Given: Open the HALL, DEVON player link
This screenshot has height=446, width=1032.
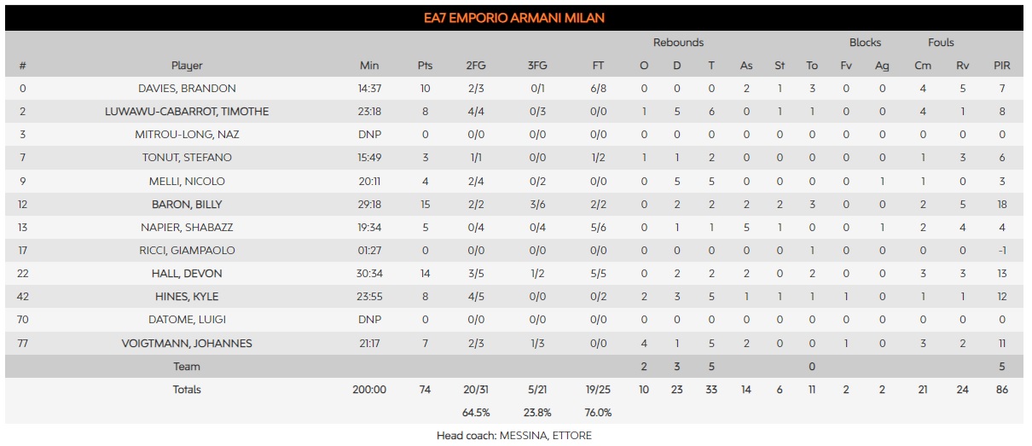Looking at the screenshot, I should click(x=187, y=274).
